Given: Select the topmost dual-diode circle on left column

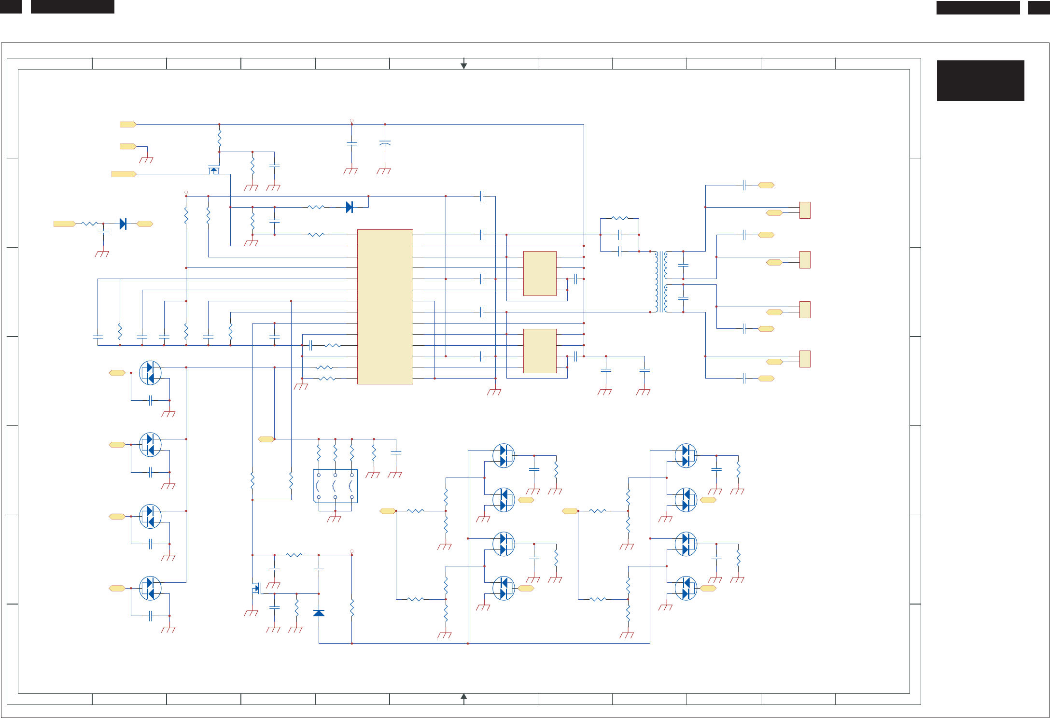Looking at the screenshot, I should point(150,373).
